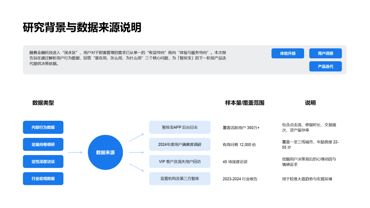Click the 体验升级 tag button
The image size is (370, 208).
coord(288,53)
